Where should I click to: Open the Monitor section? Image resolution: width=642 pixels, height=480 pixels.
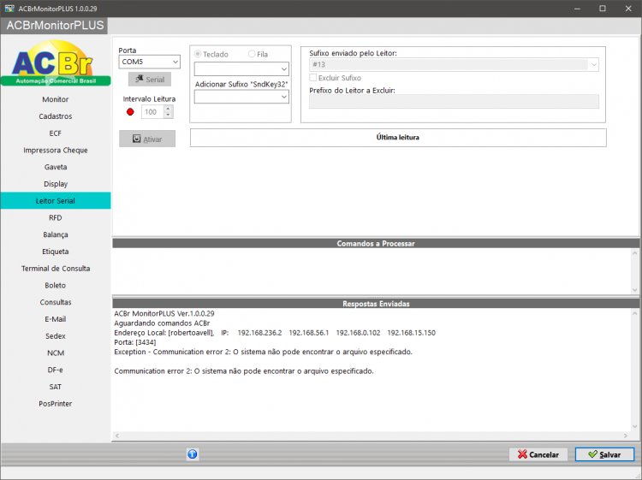pos(56,99)
